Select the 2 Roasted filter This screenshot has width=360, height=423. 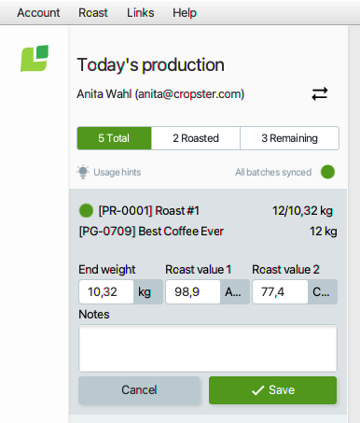point(196,138)
